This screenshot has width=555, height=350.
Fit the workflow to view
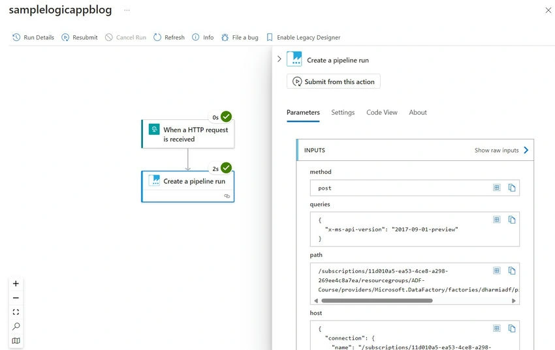pos(16,312)
